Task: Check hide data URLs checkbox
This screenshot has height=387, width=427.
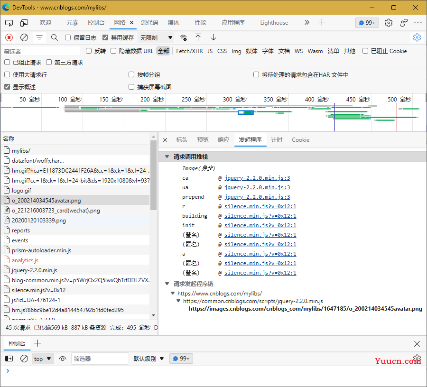Action: pyautogui.click(x=113, y=51)
